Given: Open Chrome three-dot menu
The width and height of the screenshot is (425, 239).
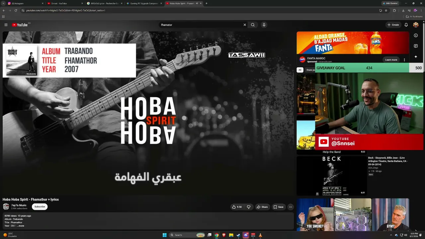Looking at the screenshot, I should click(x=421, y=10).
